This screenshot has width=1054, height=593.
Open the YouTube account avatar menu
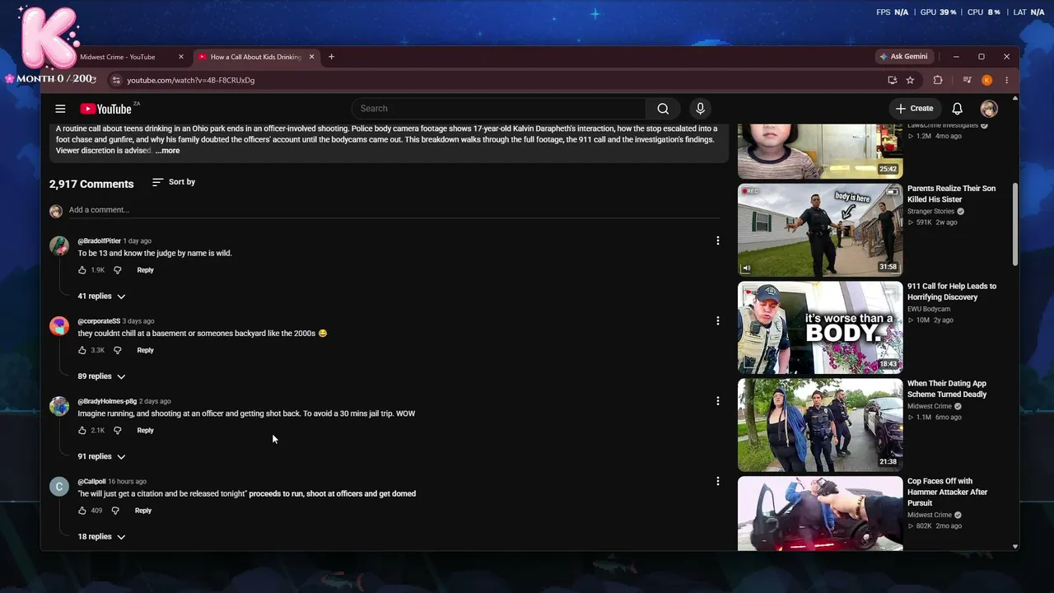click(989, 109)
